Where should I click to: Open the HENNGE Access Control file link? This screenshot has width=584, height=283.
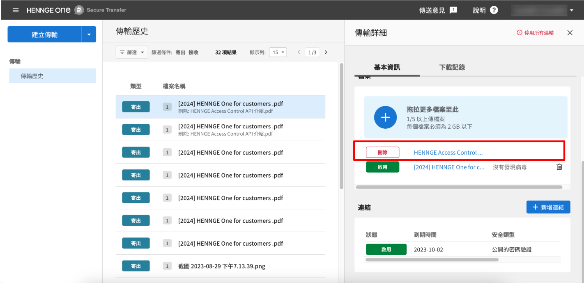[448, 152]
